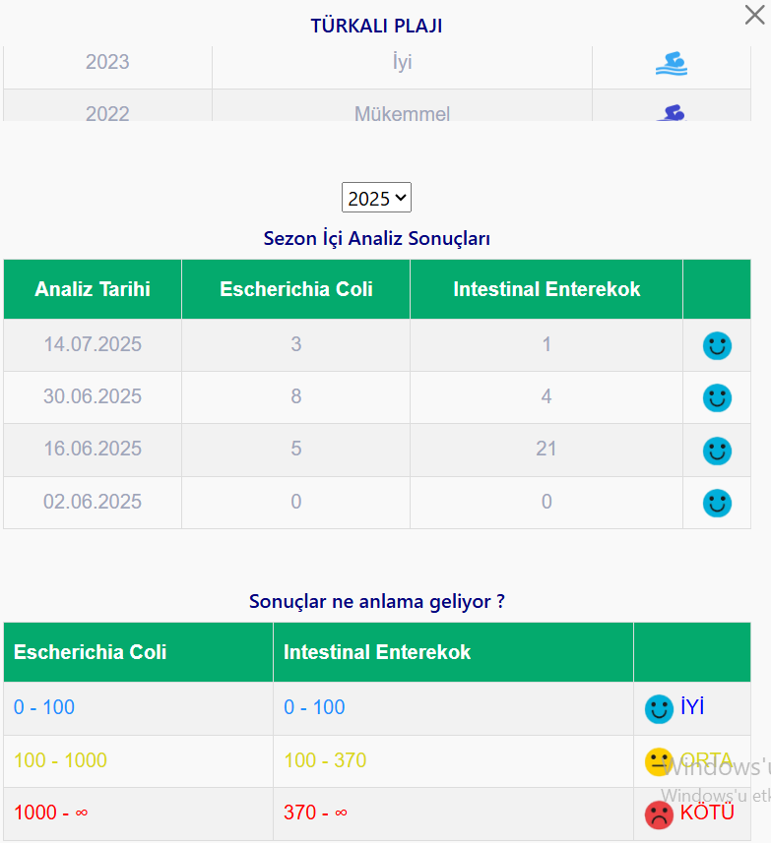This screenshot has height=843, width=771.
Task: Click E. Coli value 3 for 14.07.2025
Action: coord(296,344)
